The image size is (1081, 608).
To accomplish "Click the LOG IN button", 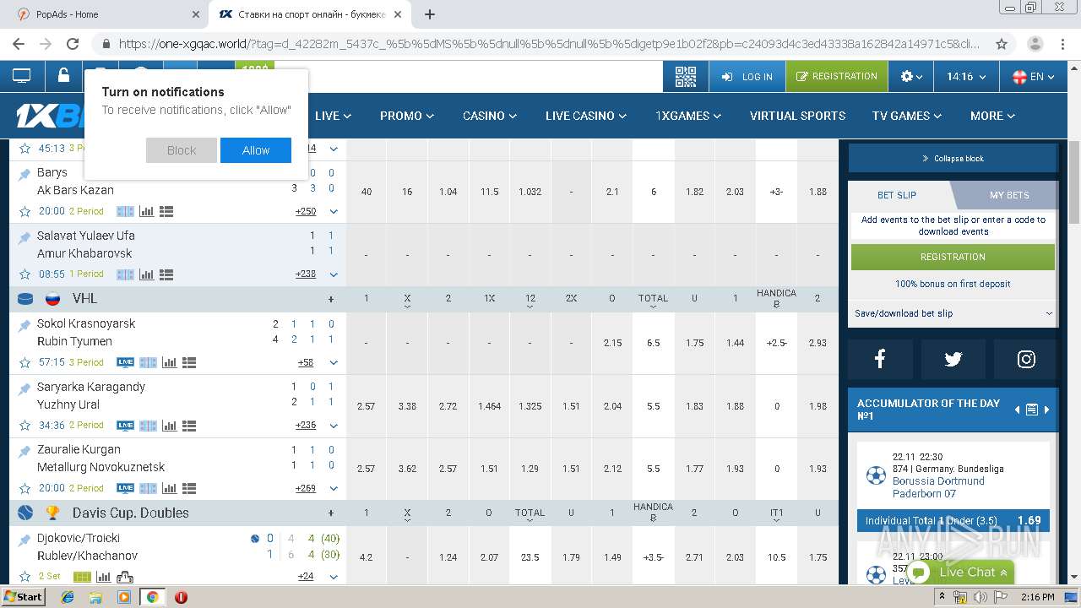I will 747,77.
